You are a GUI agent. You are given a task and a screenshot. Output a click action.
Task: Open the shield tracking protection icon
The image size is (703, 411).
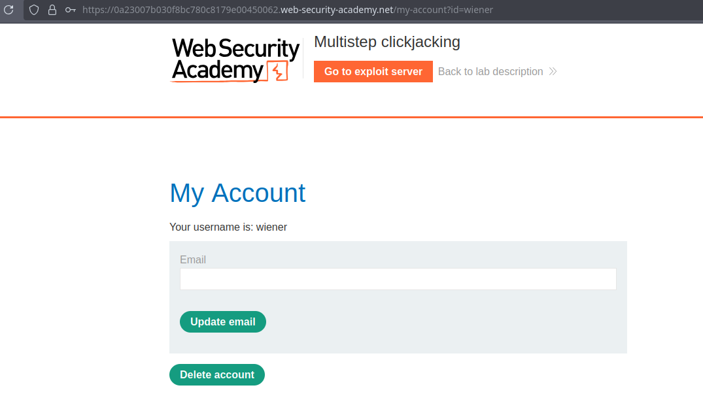[x=35, y=10]
